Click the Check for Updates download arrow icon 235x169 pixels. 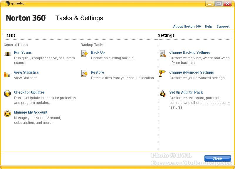tap(7, 94)
